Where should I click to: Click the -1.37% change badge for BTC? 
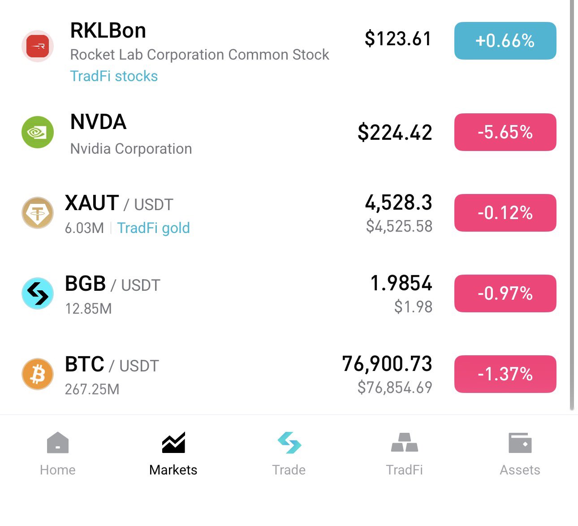coord(505,374)
